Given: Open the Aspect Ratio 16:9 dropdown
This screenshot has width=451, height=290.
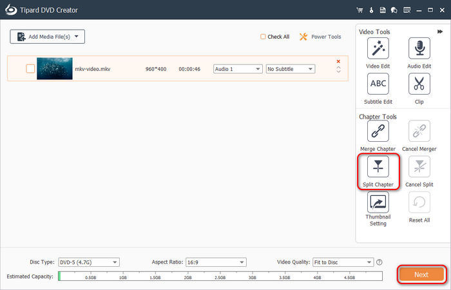Looking at the screenshot, I should tap(216, 262).
